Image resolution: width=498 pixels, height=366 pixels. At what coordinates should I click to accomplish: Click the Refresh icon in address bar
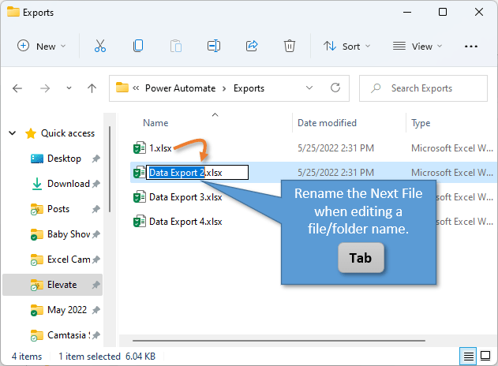coord(335,88)
